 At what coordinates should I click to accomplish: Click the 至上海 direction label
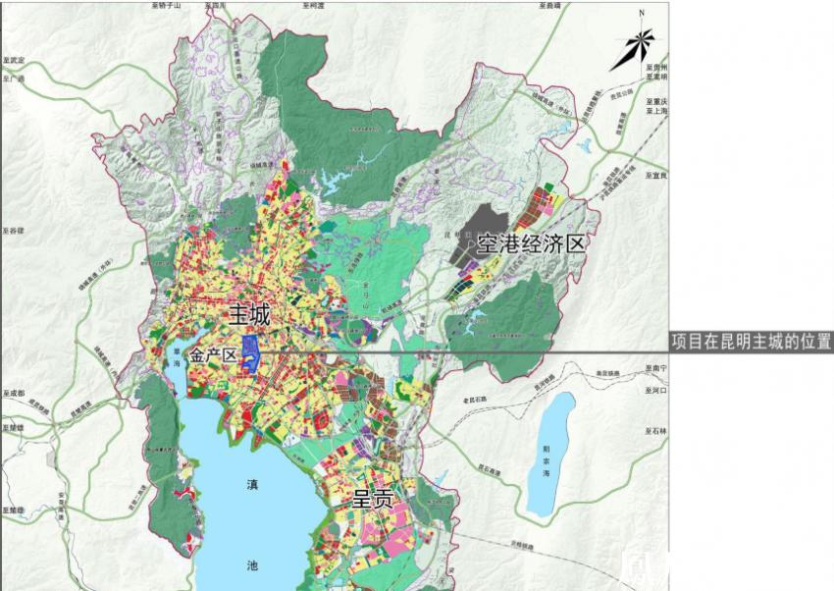pos(656,111)
